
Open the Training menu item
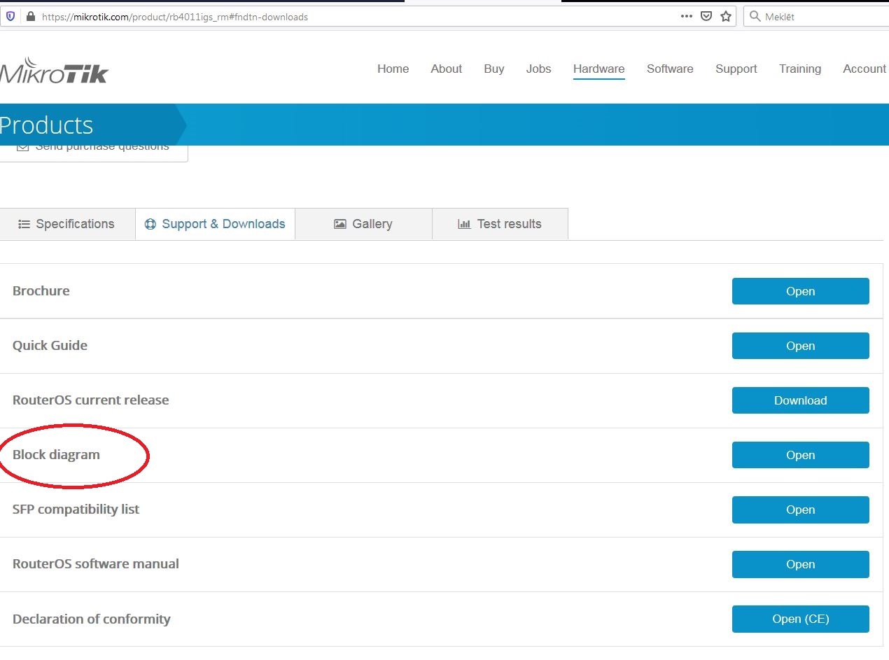tap(799, 69)
